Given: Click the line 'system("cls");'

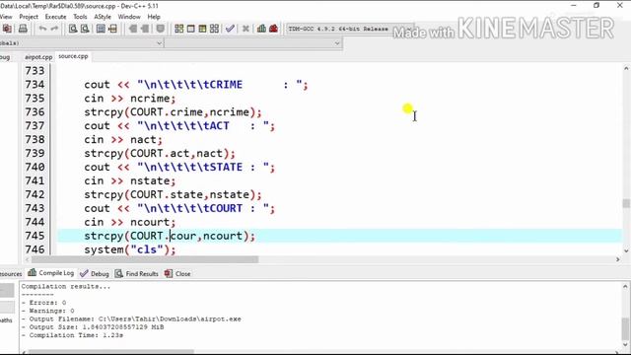Looking at the screenshot, I should click(x=129, y=249).
